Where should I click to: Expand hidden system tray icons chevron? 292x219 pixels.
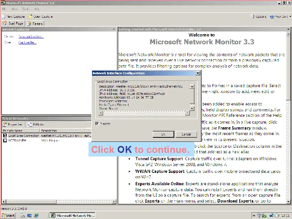click(254, 216)
